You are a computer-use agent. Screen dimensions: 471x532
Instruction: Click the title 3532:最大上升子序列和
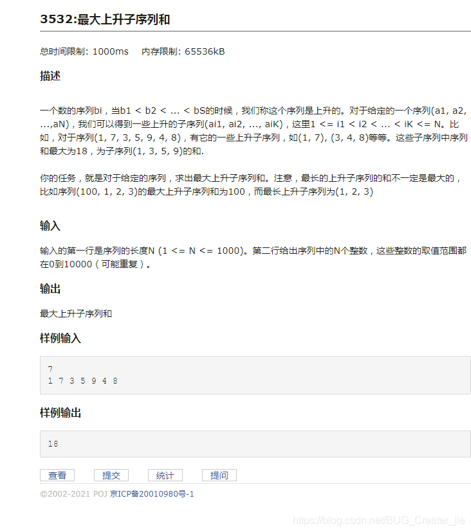(105, 19)
